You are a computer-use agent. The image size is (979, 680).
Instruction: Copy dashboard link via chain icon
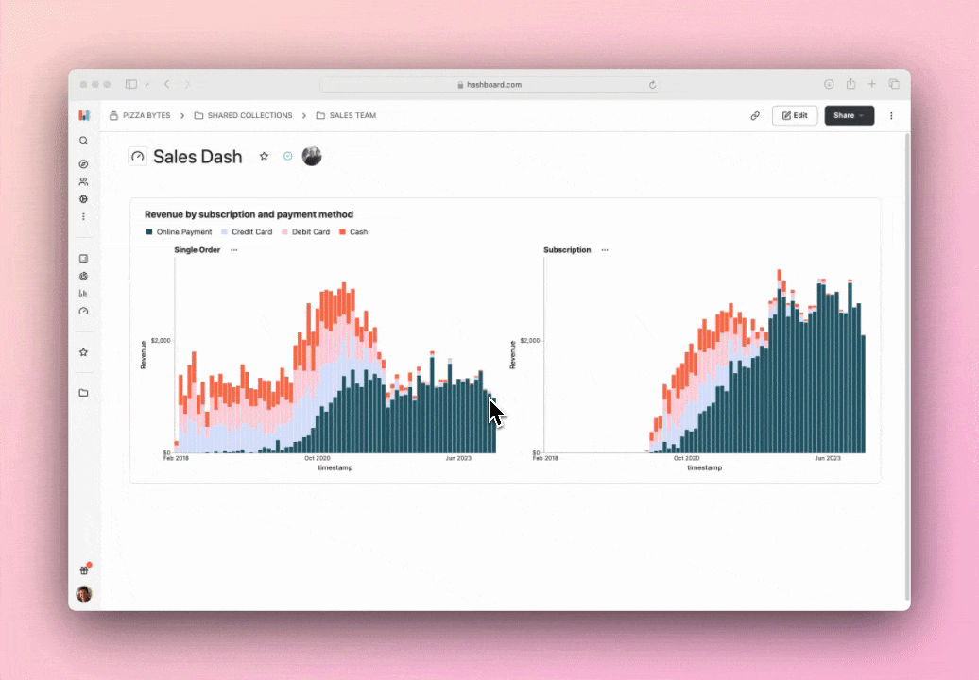click(x=755, y=115)
